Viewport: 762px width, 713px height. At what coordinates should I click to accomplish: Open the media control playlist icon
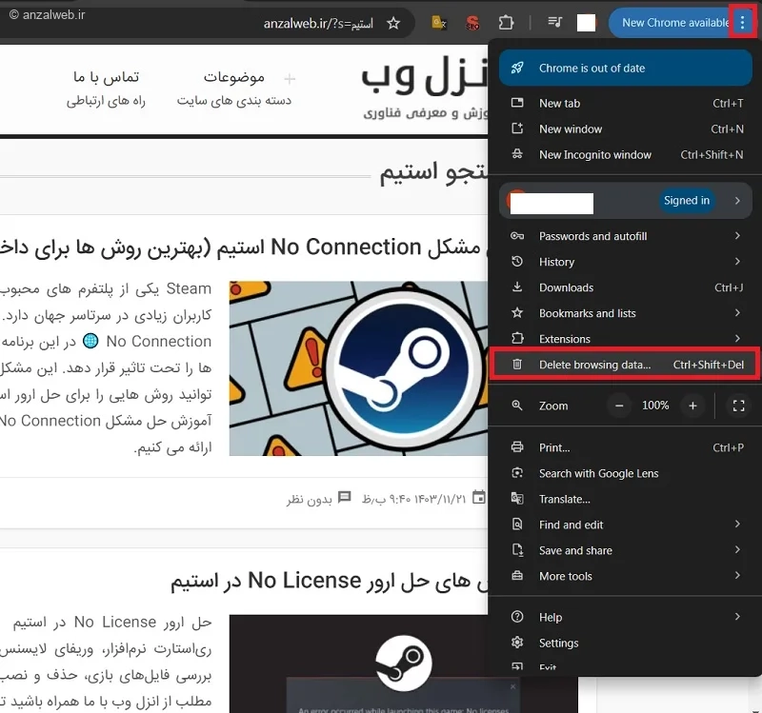(x=554, y=22)
